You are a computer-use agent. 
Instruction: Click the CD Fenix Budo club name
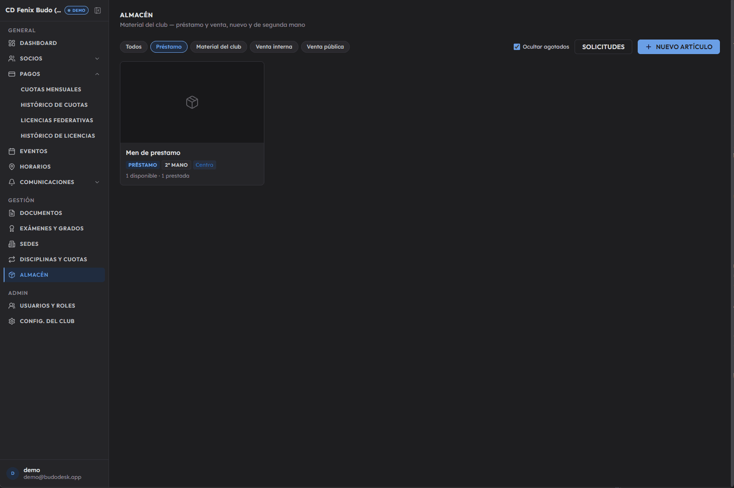[33, 10]
